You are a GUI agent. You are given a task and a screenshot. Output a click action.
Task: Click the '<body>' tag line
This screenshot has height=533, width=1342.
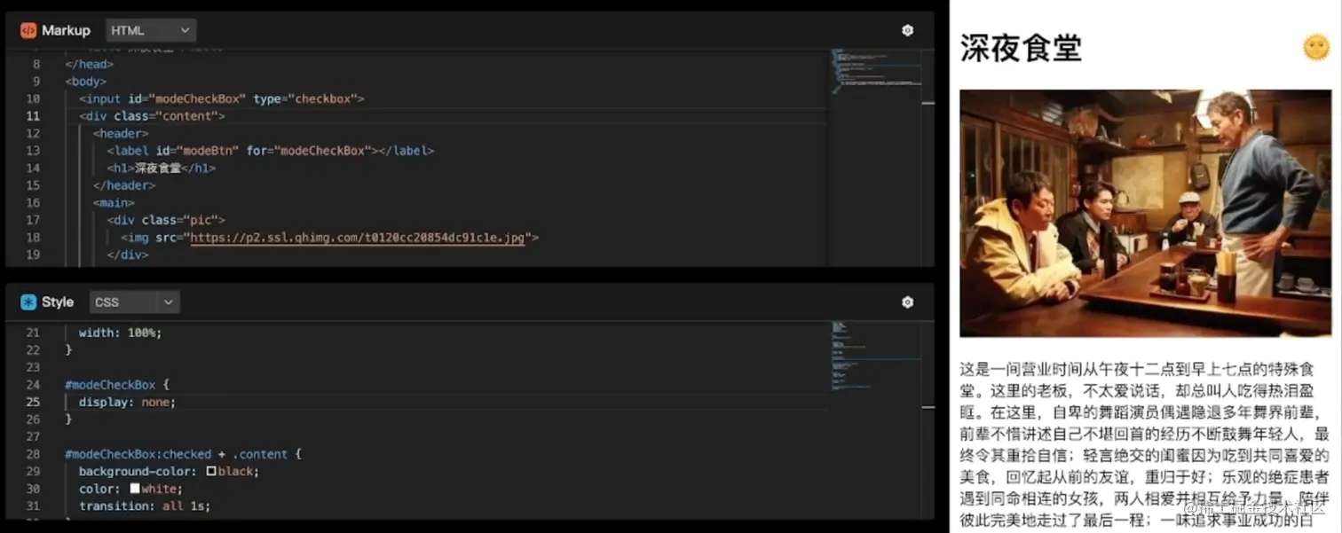tap(85, 82)
